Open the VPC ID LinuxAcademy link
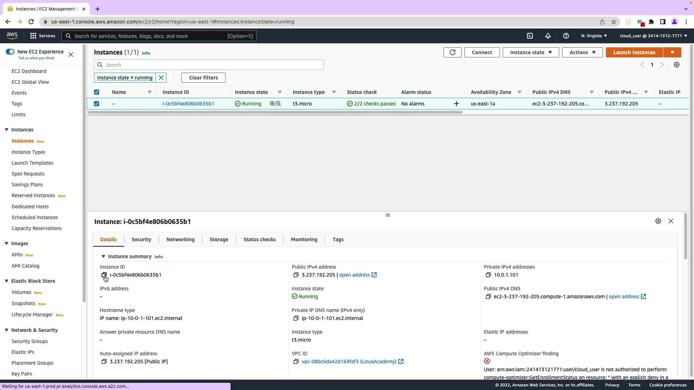The image size is (694, 390). click(x=349, y=362)
